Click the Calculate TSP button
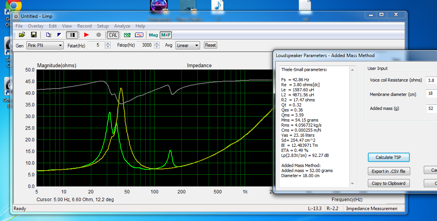The height and width of the screenshot is (221, 437). pos(388,157)
